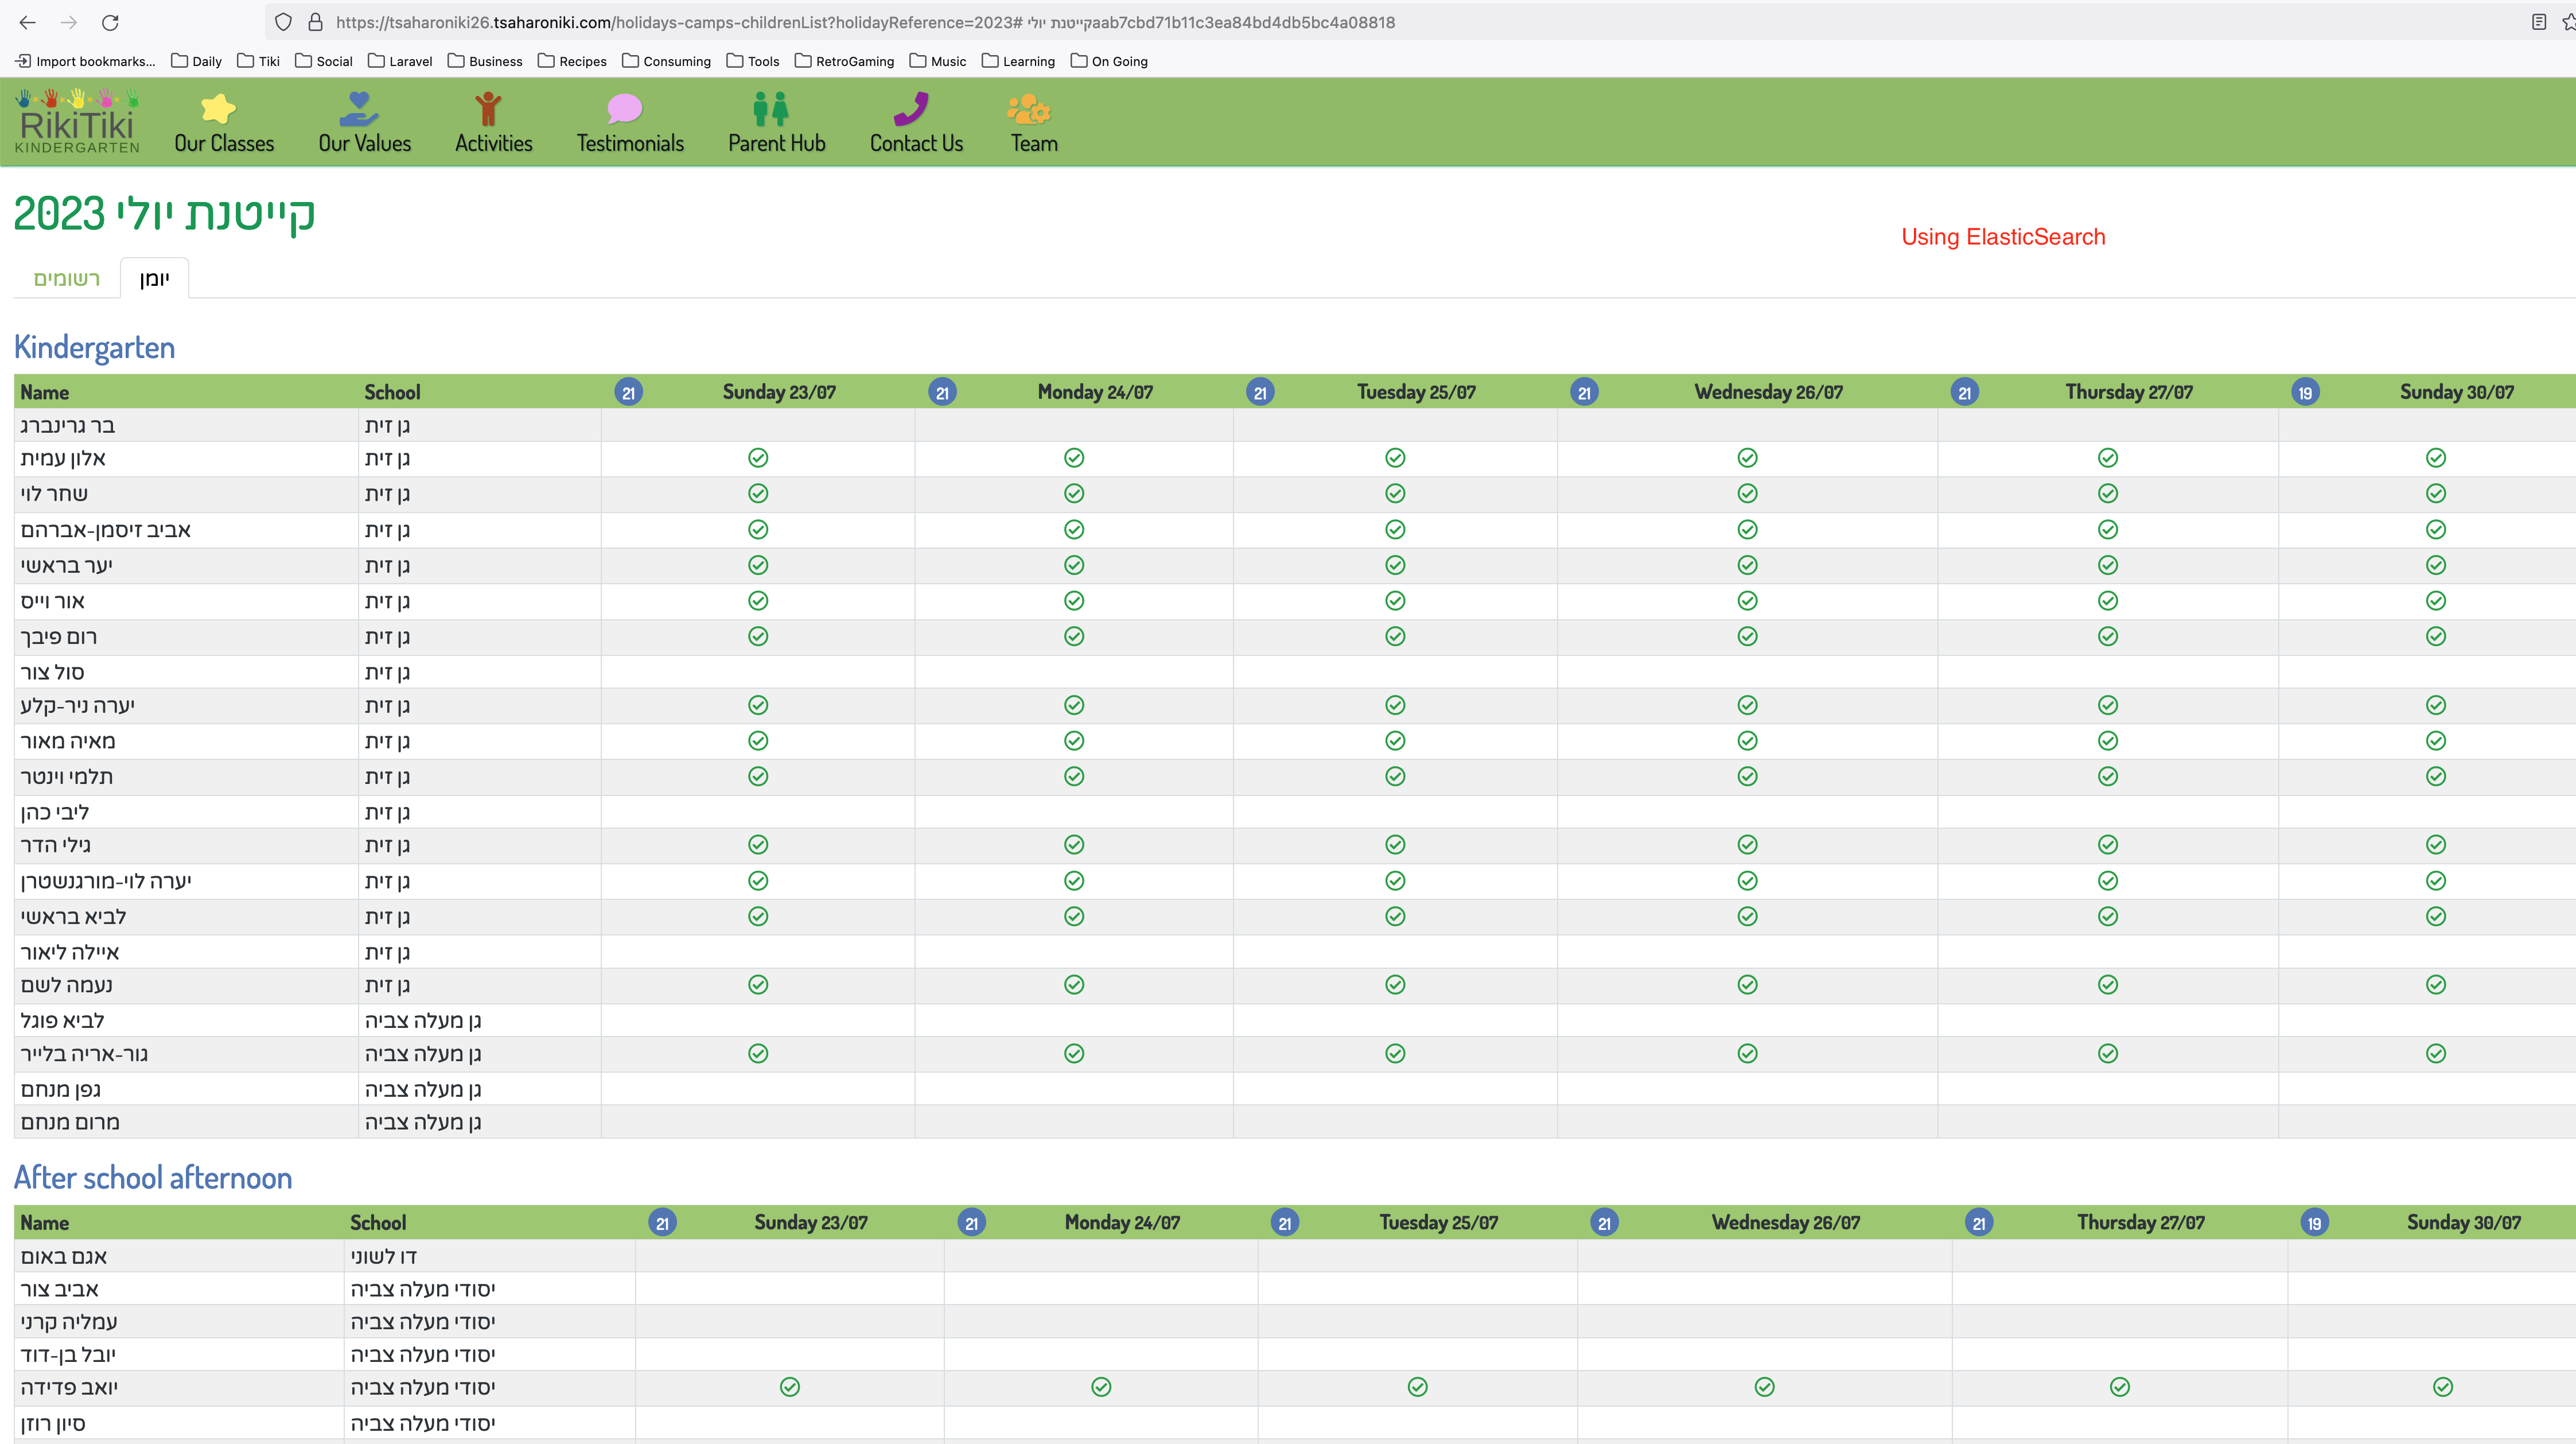Click the browser address bar URL

tap(865, 22)
